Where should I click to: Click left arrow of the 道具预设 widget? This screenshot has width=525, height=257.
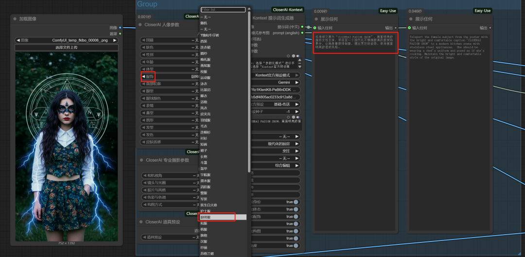(x=145, y=237)
